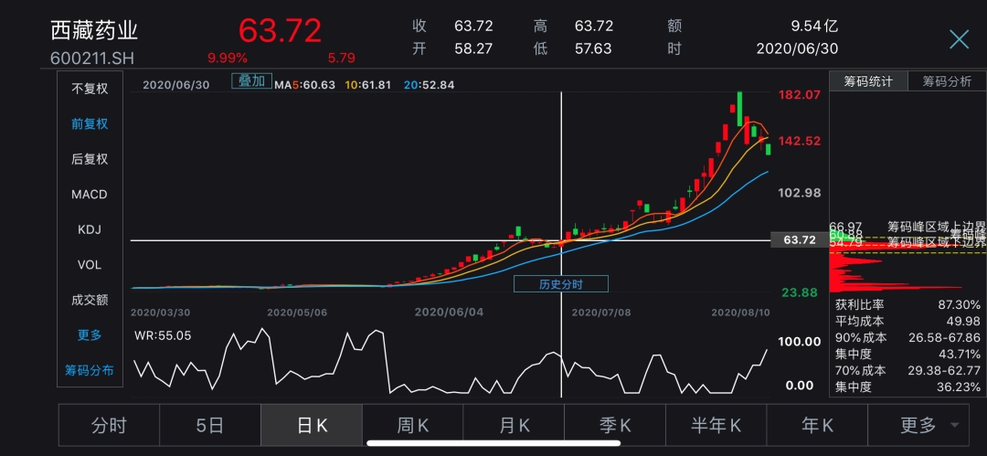Click the MA10 value 61.81
987x456 pixels.
coord(377,85)
